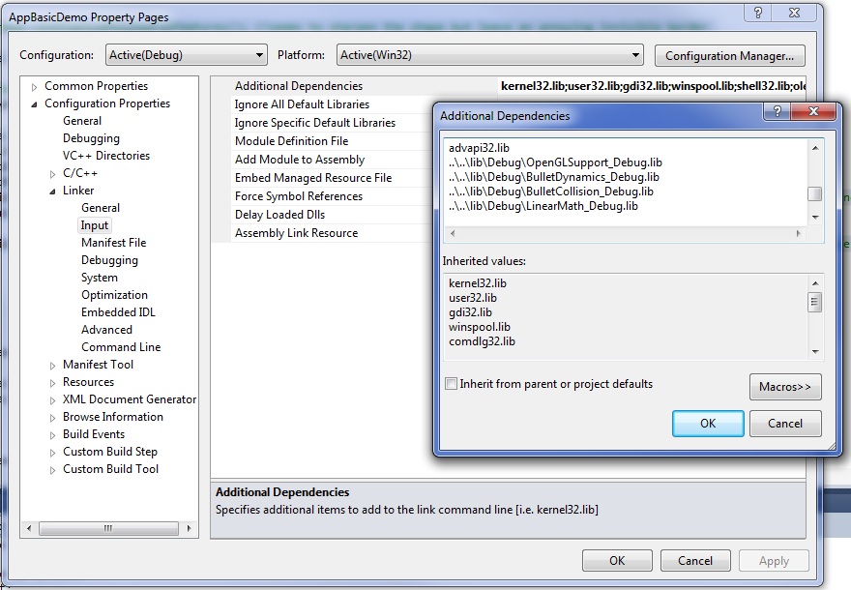Click Configuration Manager button
The width and height of the screenshot is (851, 590).
pyautogui.click(x=729, y=55)
